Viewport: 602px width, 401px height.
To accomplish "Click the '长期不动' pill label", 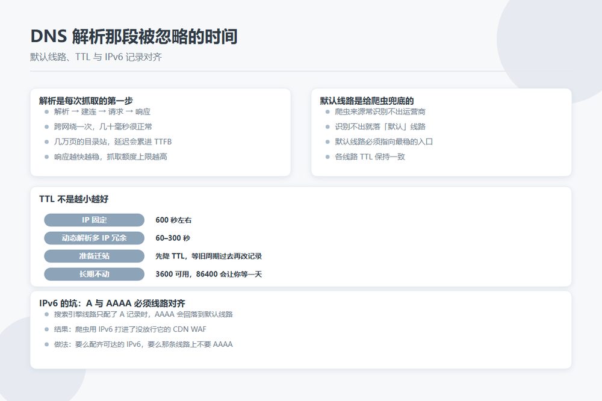I will (94, 274).
